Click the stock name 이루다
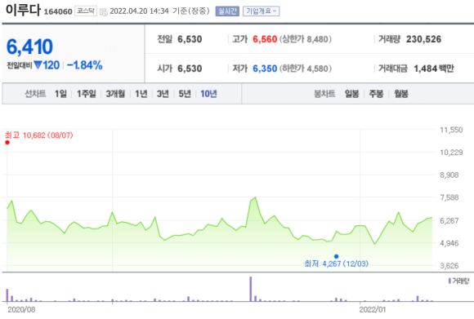The width and height of the screenshot is (474, 319). tap(23, 10)
